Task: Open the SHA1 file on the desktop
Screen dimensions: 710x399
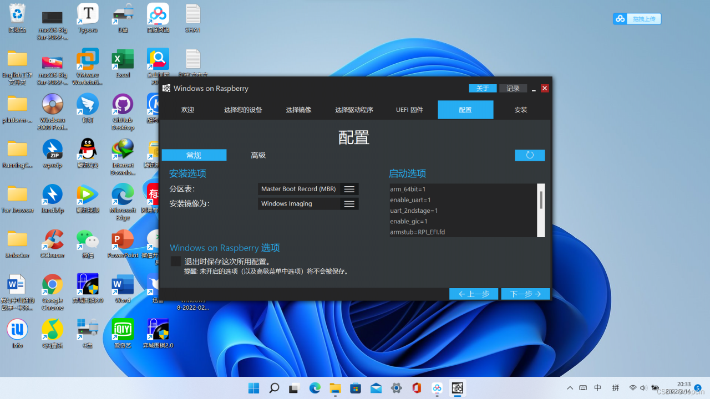Action: (x=192, y=18)
